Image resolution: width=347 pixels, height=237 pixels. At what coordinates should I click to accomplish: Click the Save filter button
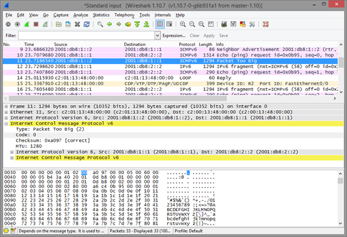(223, 35)
